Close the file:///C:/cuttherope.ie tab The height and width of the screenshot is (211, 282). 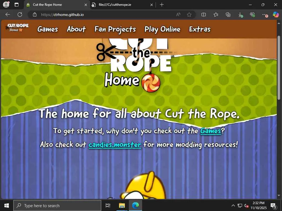pyautogui.click(x=152, y=5)
